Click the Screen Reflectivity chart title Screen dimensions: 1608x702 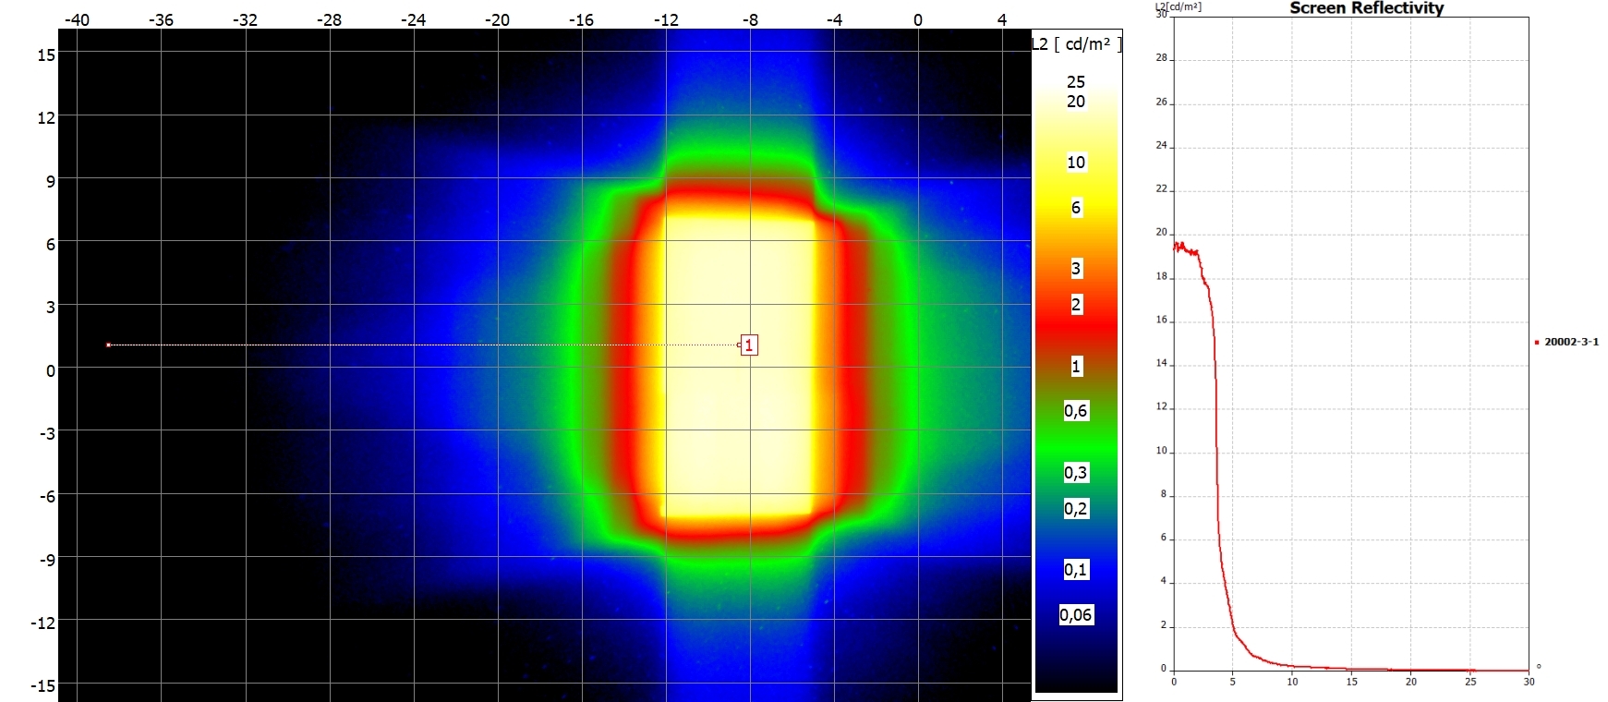[x=1366, y=8]
